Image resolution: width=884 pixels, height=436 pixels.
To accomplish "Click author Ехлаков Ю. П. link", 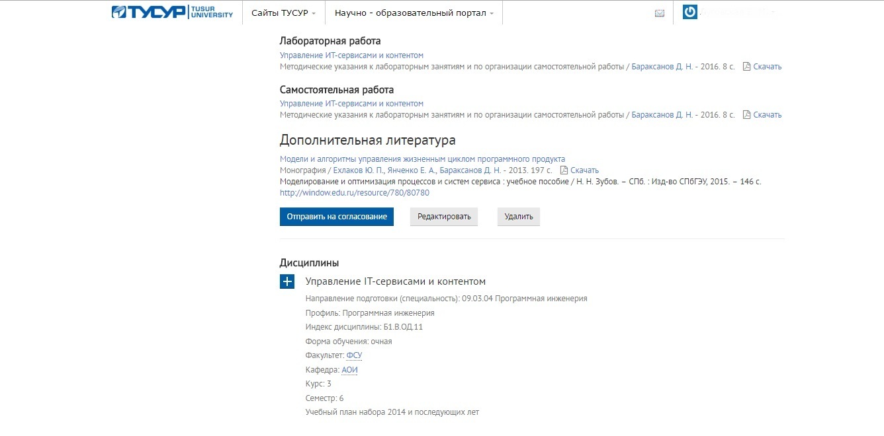I will point(357,170).
